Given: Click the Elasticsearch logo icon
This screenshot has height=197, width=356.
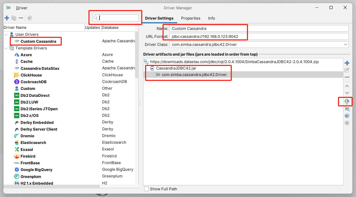Looking at the screenshot, I should tap(17, 143).
